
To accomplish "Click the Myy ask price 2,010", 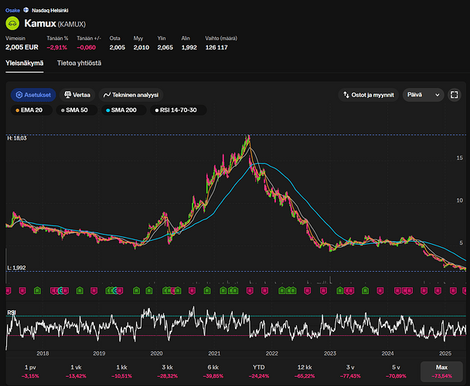I will [141, 47].
